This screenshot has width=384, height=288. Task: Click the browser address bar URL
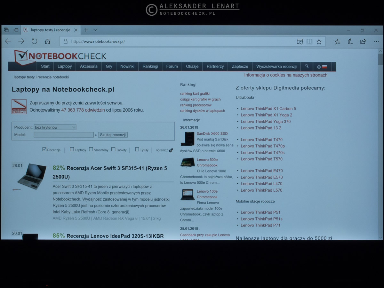[x=98, y=41]
